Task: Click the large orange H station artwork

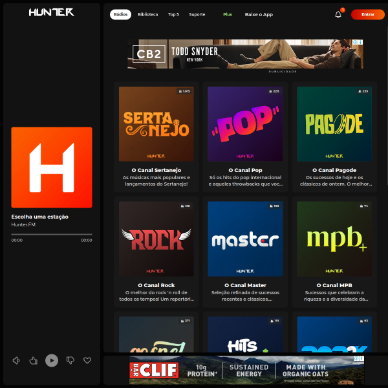Action: pos(52,167)
